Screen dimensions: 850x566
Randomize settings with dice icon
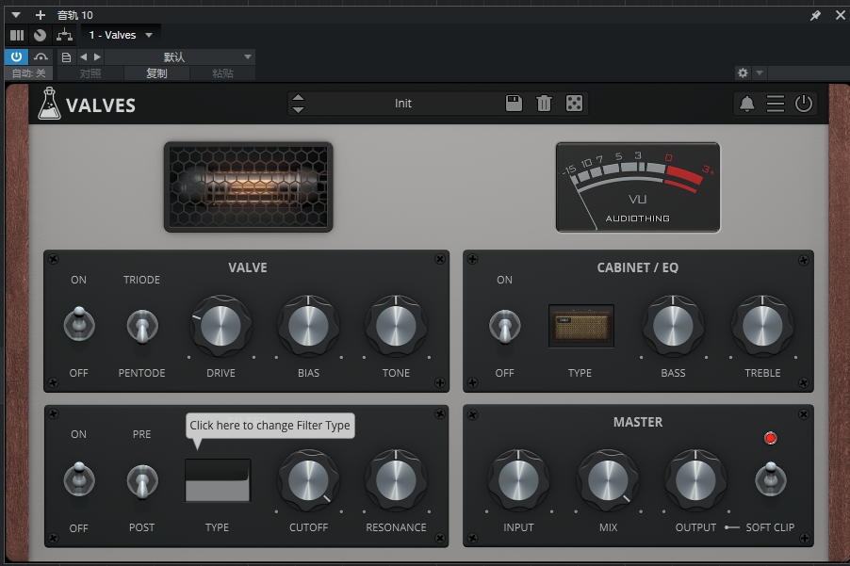(574, 103)
